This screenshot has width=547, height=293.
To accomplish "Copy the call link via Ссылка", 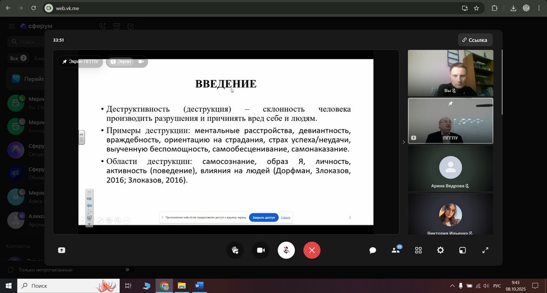I will coord(474,40).
